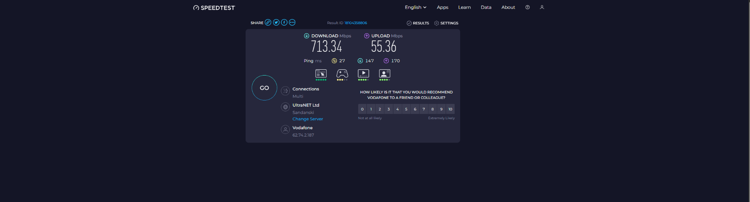Click the Sandanski server location
The width and height of the screenshot is (750, 202).
[303, 112]
